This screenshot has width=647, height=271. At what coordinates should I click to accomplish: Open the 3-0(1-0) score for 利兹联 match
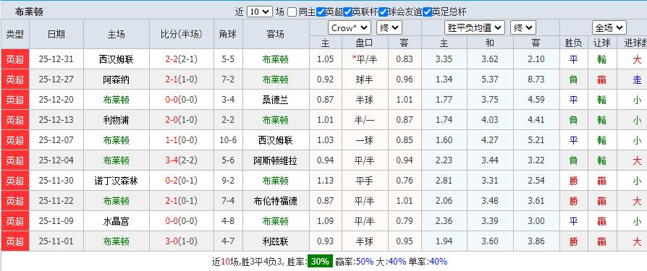click(x=181, y=241)
